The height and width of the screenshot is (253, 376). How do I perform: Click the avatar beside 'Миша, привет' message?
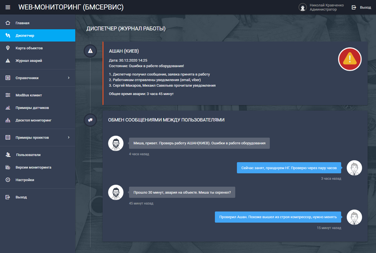point(116,143)
